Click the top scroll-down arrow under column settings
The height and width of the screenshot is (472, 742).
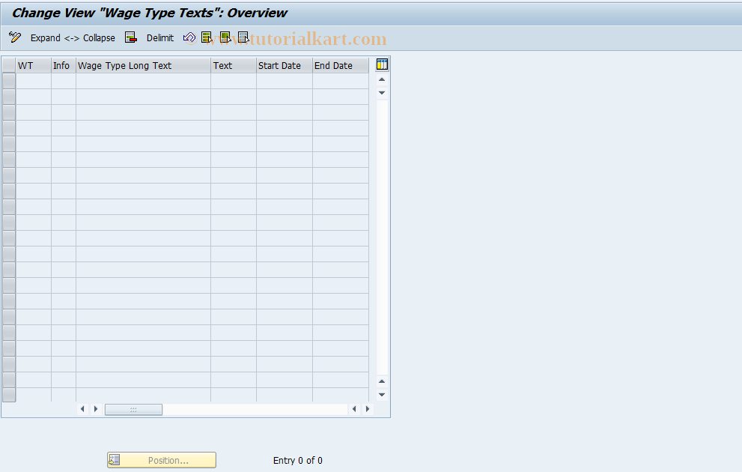pos(382,93)
